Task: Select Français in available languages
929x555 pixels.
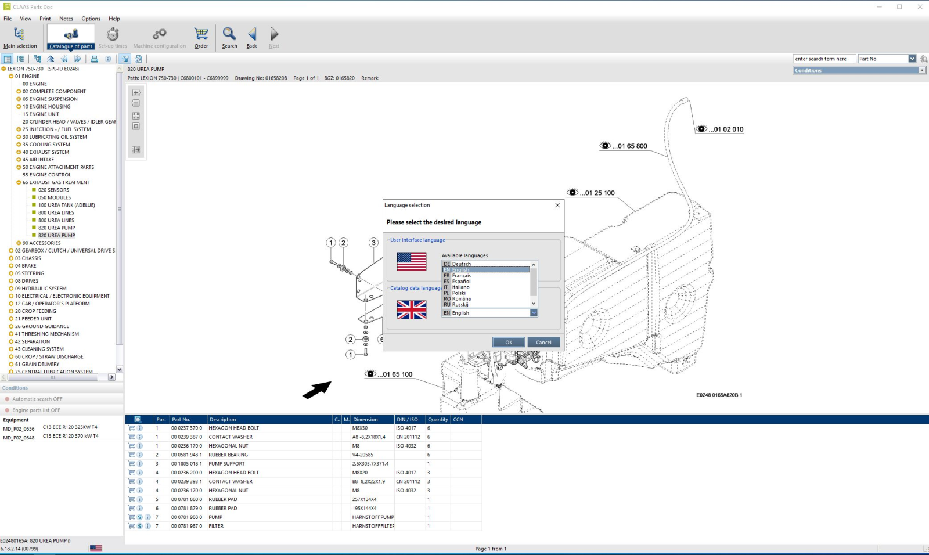Action: coord(486,275)
